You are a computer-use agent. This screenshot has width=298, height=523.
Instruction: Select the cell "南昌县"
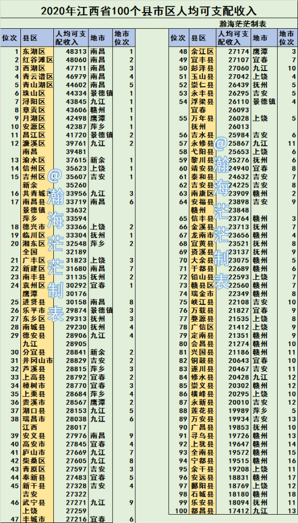point(33,202)
